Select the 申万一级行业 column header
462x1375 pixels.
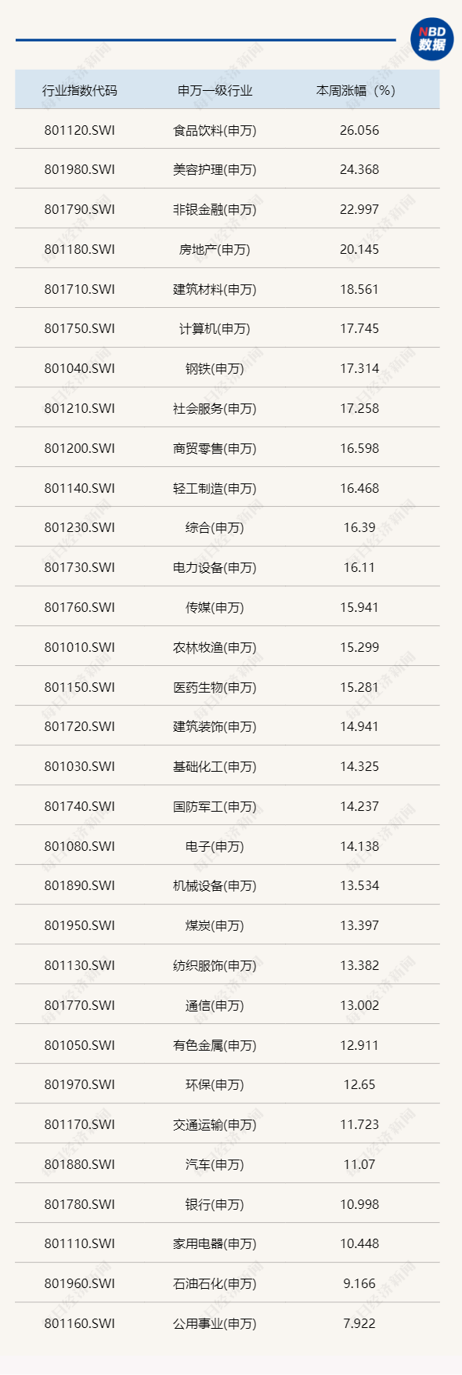tap(215, 91)
